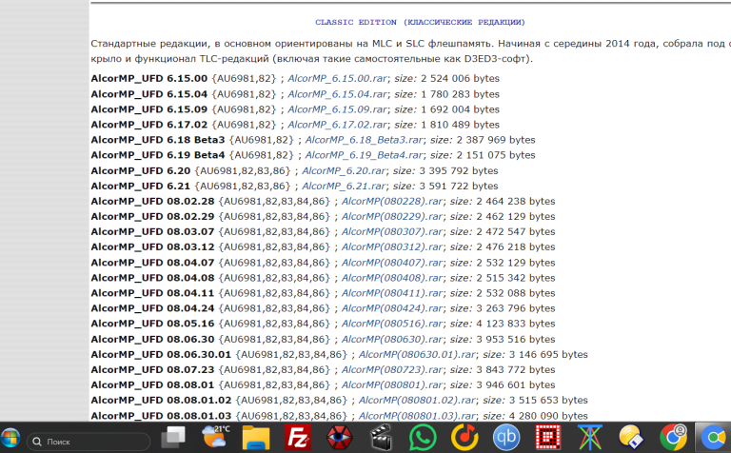Download AlcorMP(080630.01).rar
This screenshot has width=731, height=453.
417,355
